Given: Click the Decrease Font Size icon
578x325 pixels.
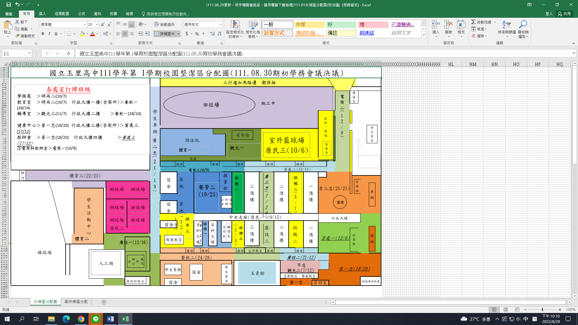Looking at the screenshot, I should [109, 24].
